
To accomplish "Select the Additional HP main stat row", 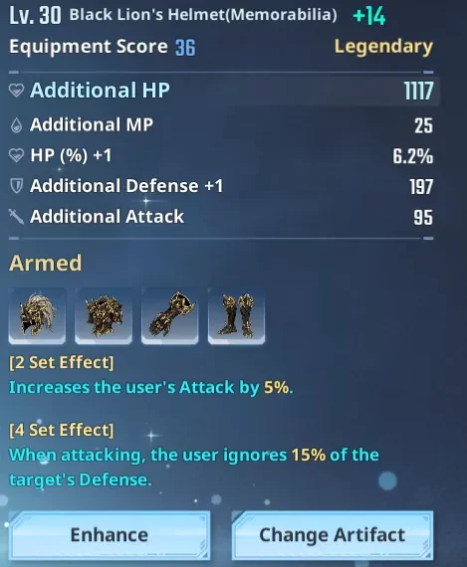I will [x=224, y=91].
